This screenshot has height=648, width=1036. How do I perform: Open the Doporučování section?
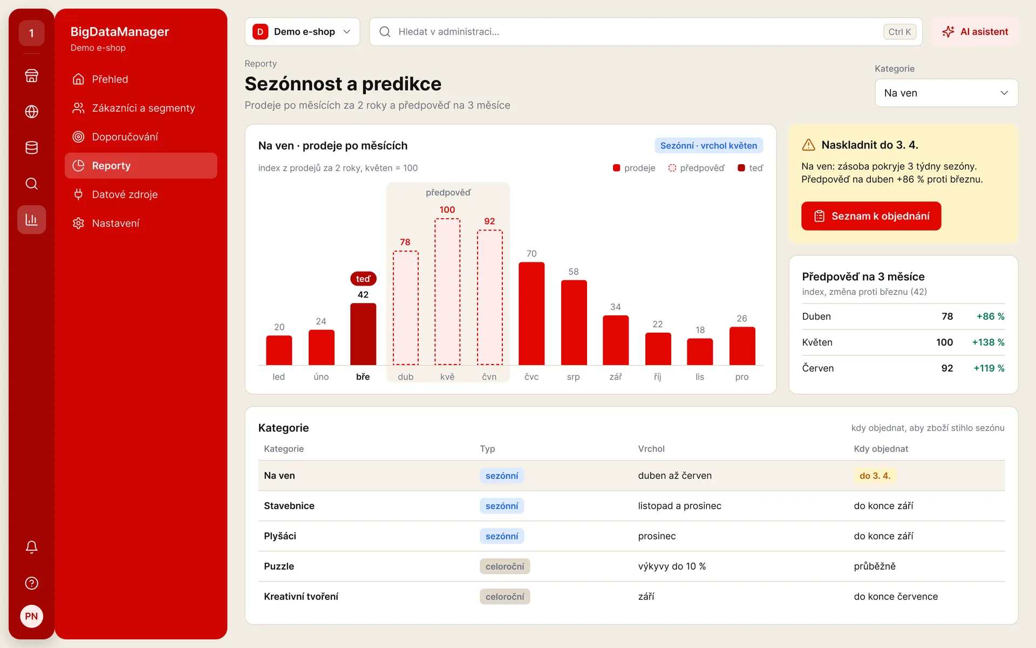[141, 137]
